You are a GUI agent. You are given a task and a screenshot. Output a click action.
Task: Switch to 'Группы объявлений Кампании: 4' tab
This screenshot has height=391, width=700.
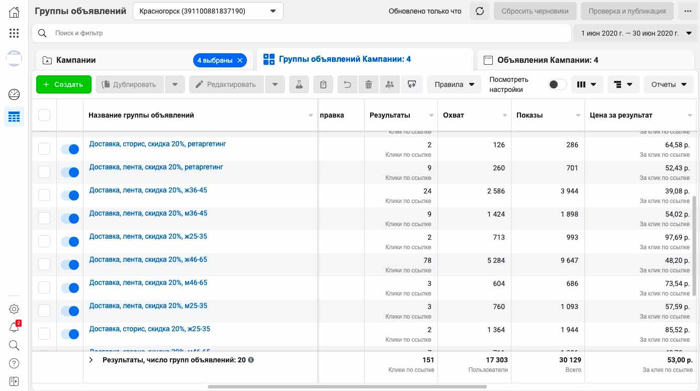click(x=365, y=59)
